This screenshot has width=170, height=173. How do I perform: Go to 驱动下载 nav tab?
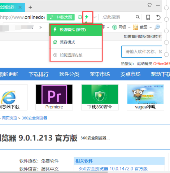pos(161,74)
